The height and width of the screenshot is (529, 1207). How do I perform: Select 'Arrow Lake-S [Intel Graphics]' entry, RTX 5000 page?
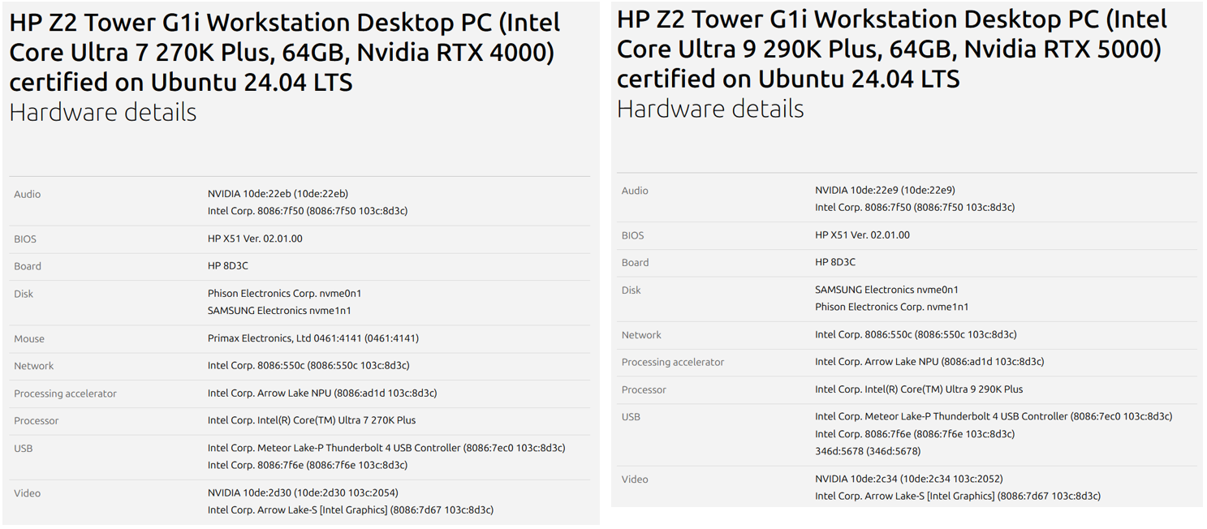click(958, 496)
